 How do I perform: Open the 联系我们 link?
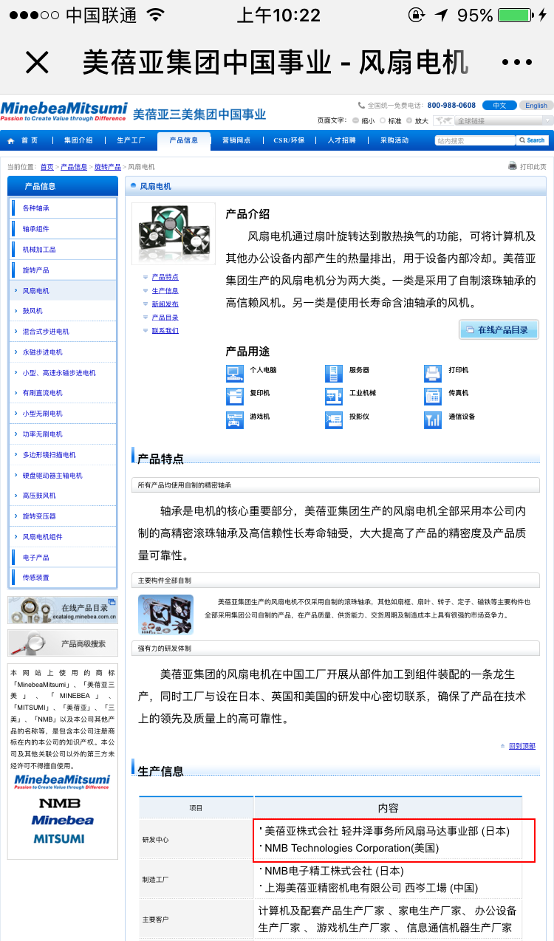(x=165, y=331)
